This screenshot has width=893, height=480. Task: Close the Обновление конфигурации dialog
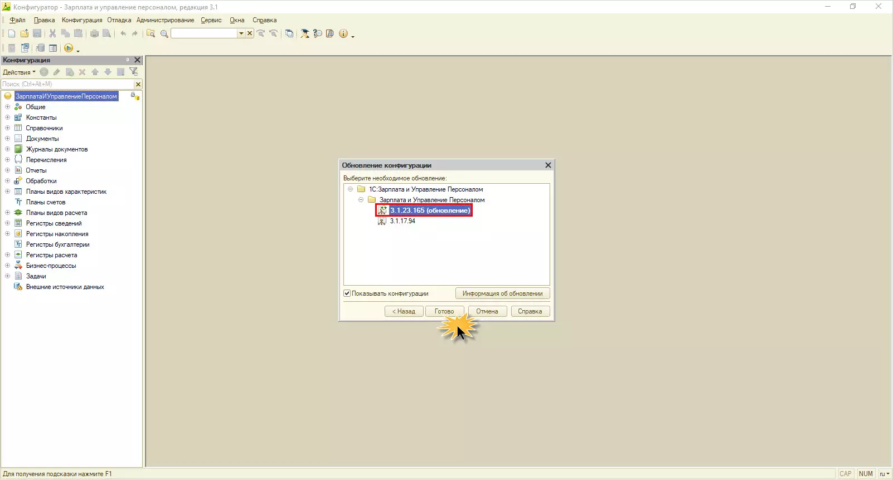pyautogui.click(x=548, y=165)
